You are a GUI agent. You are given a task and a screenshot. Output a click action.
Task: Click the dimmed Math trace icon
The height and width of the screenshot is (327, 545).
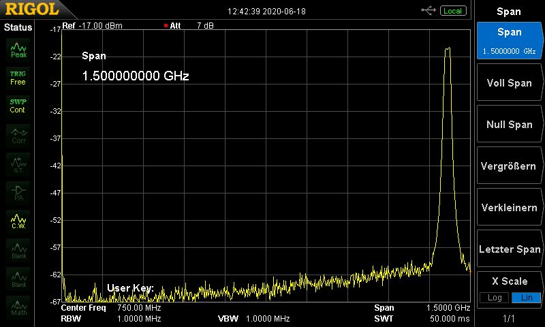(18, 307)
